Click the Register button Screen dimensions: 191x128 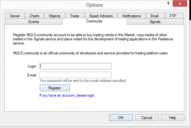coord(55,88)
